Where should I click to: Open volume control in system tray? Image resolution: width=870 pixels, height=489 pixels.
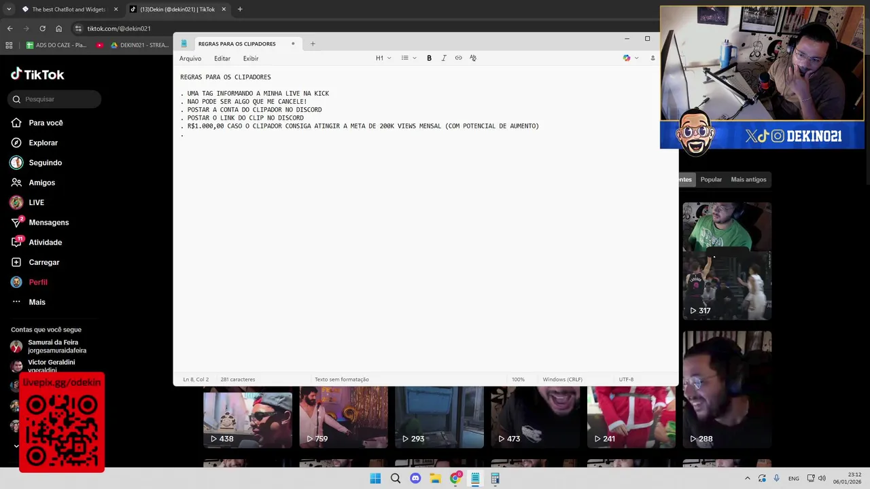[x=822, y=479]
